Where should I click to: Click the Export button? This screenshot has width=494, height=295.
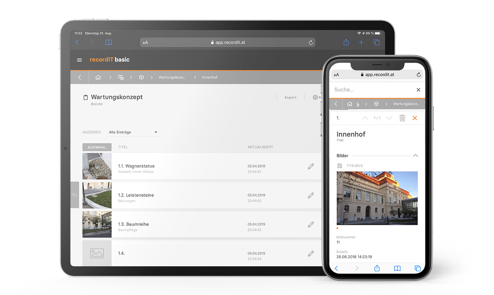(291, 97)
